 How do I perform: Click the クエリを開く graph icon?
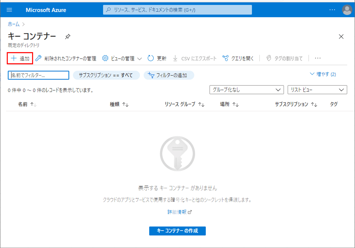coord(225,58)
